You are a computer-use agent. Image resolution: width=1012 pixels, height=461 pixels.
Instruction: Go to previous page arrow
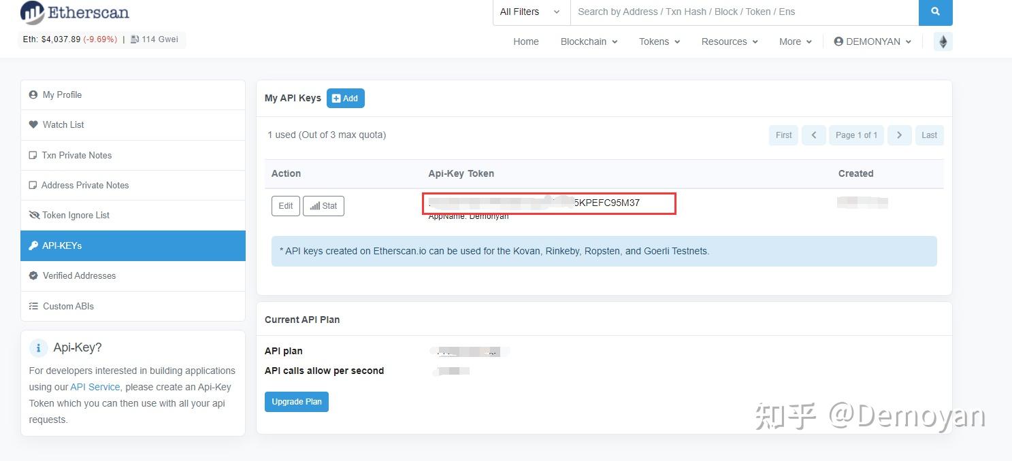(814, 135)
